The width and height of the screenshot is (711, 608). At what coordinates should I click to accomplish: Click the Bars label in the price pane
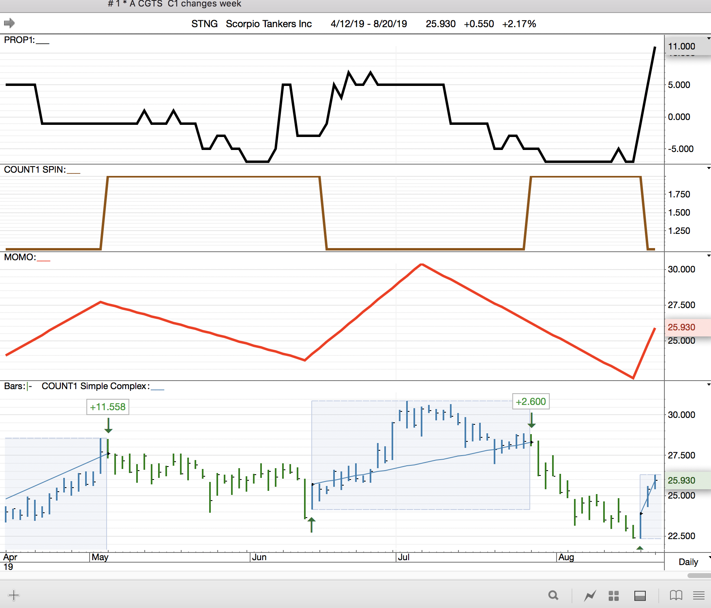(15, 386)
